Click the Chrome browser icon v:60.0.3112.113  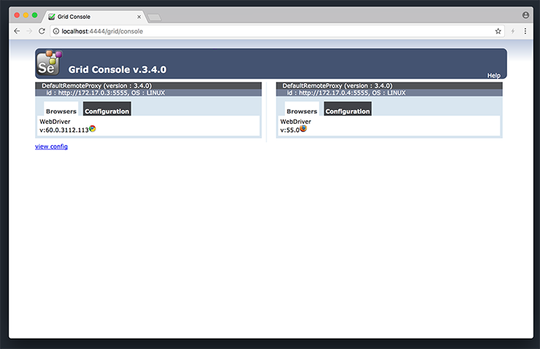(92, 128)
